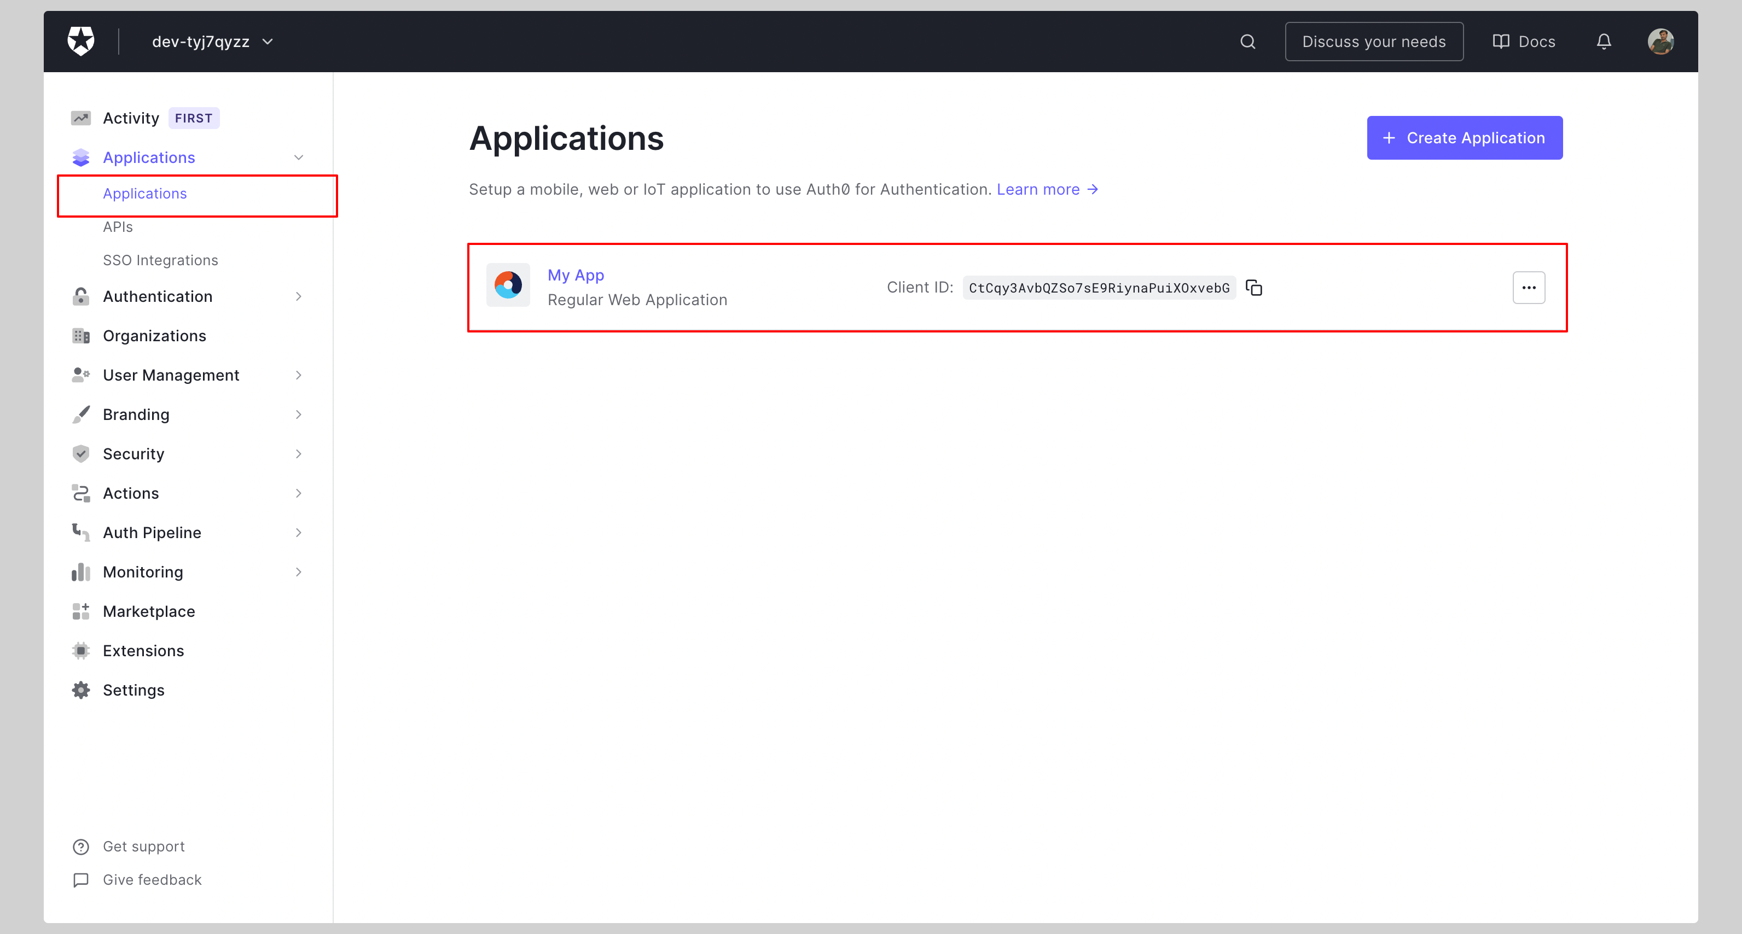This screenshot has width=1742, height=934.
Task: Select the SSO Integrations menu item
Action: tap(160, 259)
